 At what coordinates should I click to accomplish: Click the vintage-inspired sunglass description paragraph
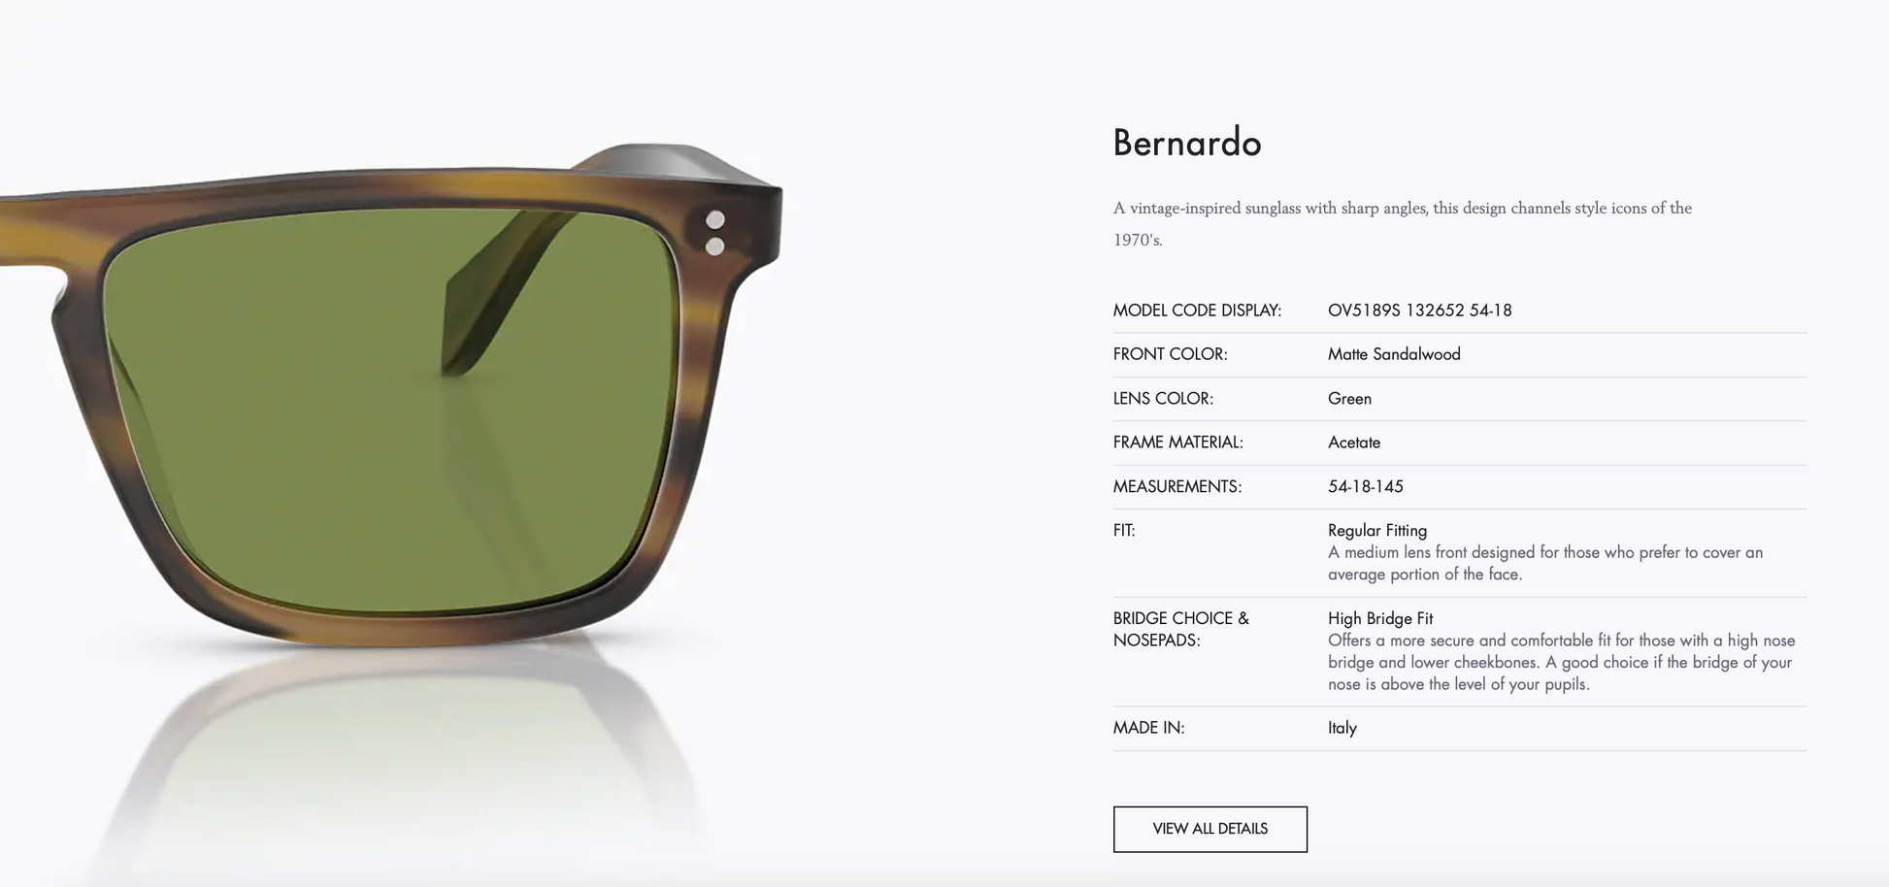pos(1402,223)
